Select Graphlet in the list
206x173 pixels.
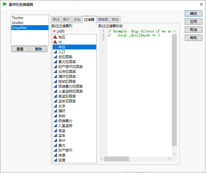click(30, 28)
